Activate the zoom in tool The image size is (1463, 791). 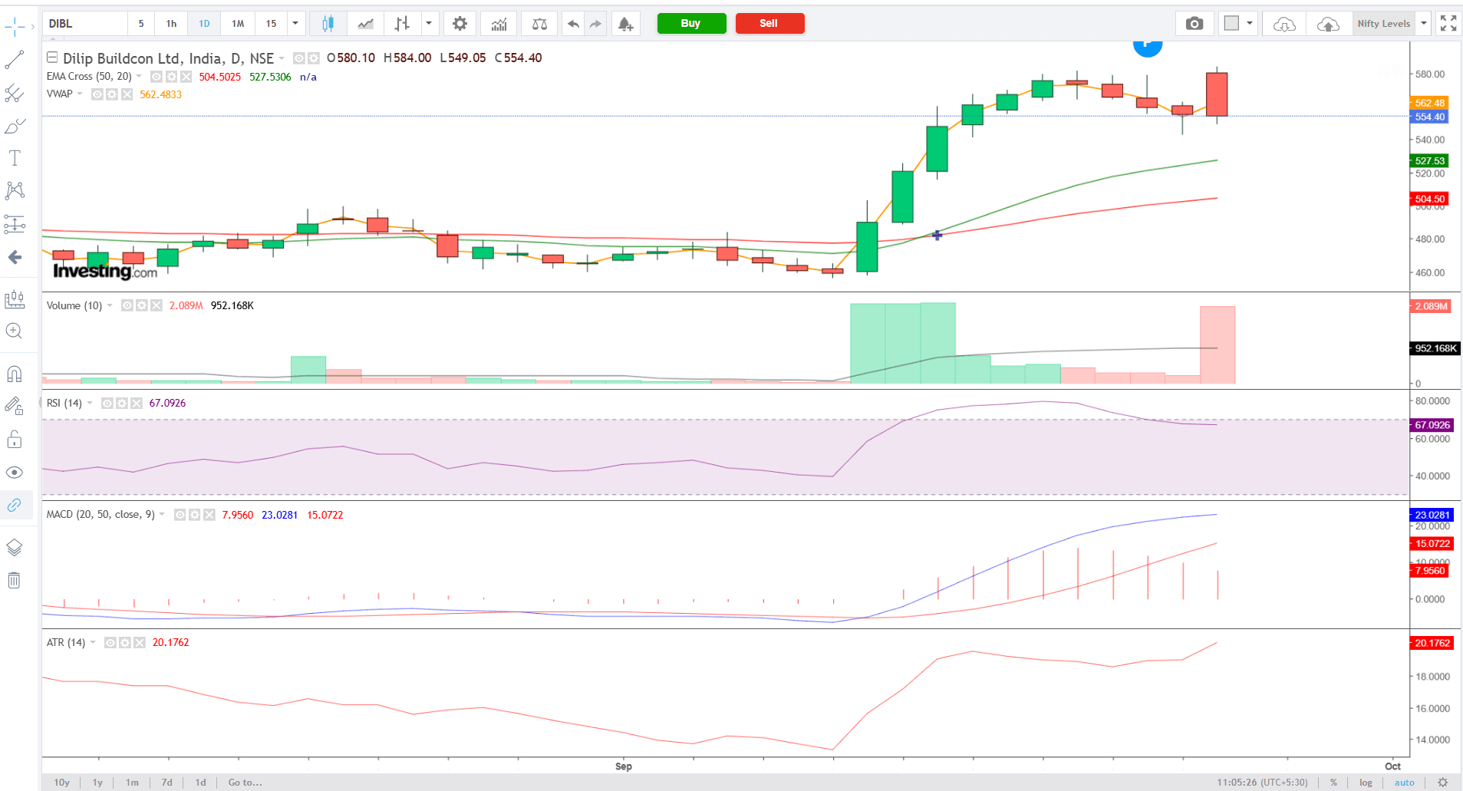point(15,331)
